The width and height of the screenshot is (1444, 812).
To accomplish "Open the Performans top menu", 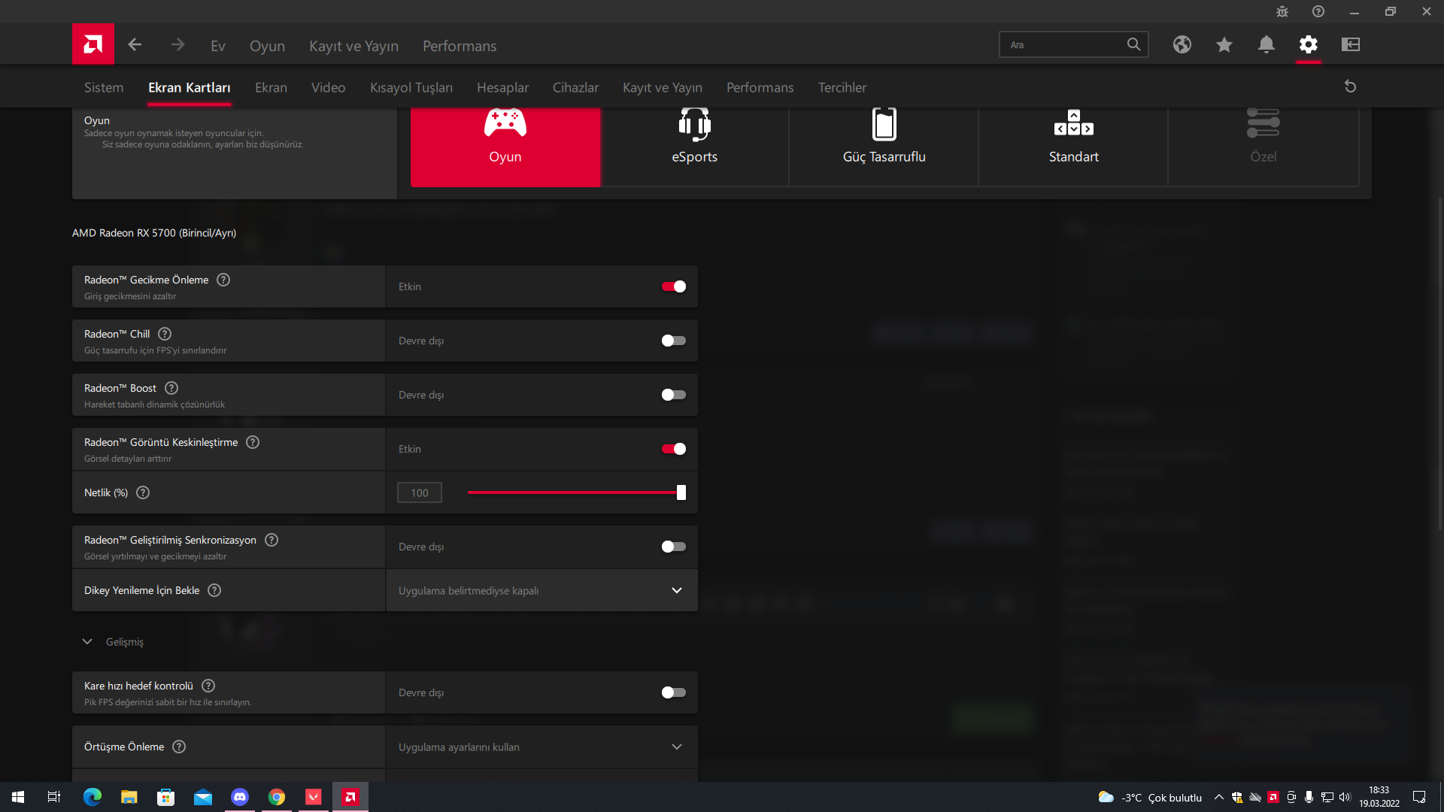I will 459,46.
